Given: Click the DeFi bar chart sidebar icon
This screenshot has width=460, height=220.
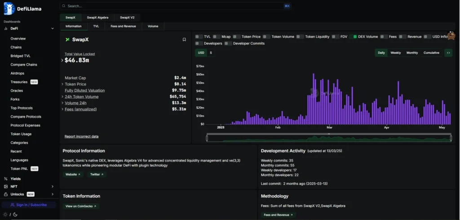Looking at the screenshot, I should (x=5, y=28).
